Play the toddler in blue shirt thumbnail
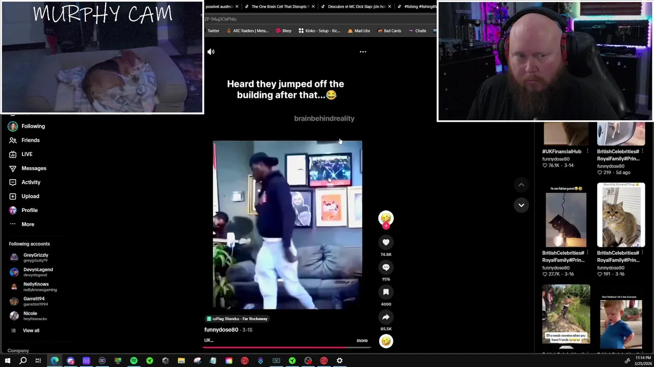654x367 pixels. [621, 316]
